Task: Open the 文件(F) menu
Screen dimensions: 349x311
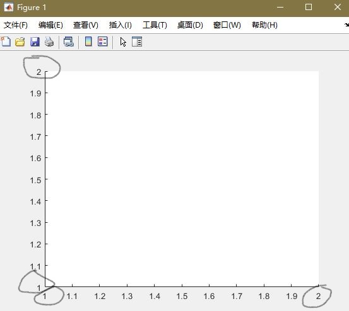Action: click(16, 25)
